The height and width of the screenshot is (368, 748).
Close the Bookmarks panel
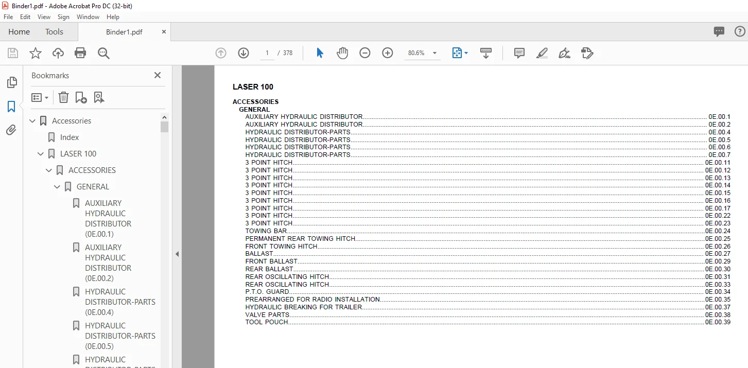[158, 75]
